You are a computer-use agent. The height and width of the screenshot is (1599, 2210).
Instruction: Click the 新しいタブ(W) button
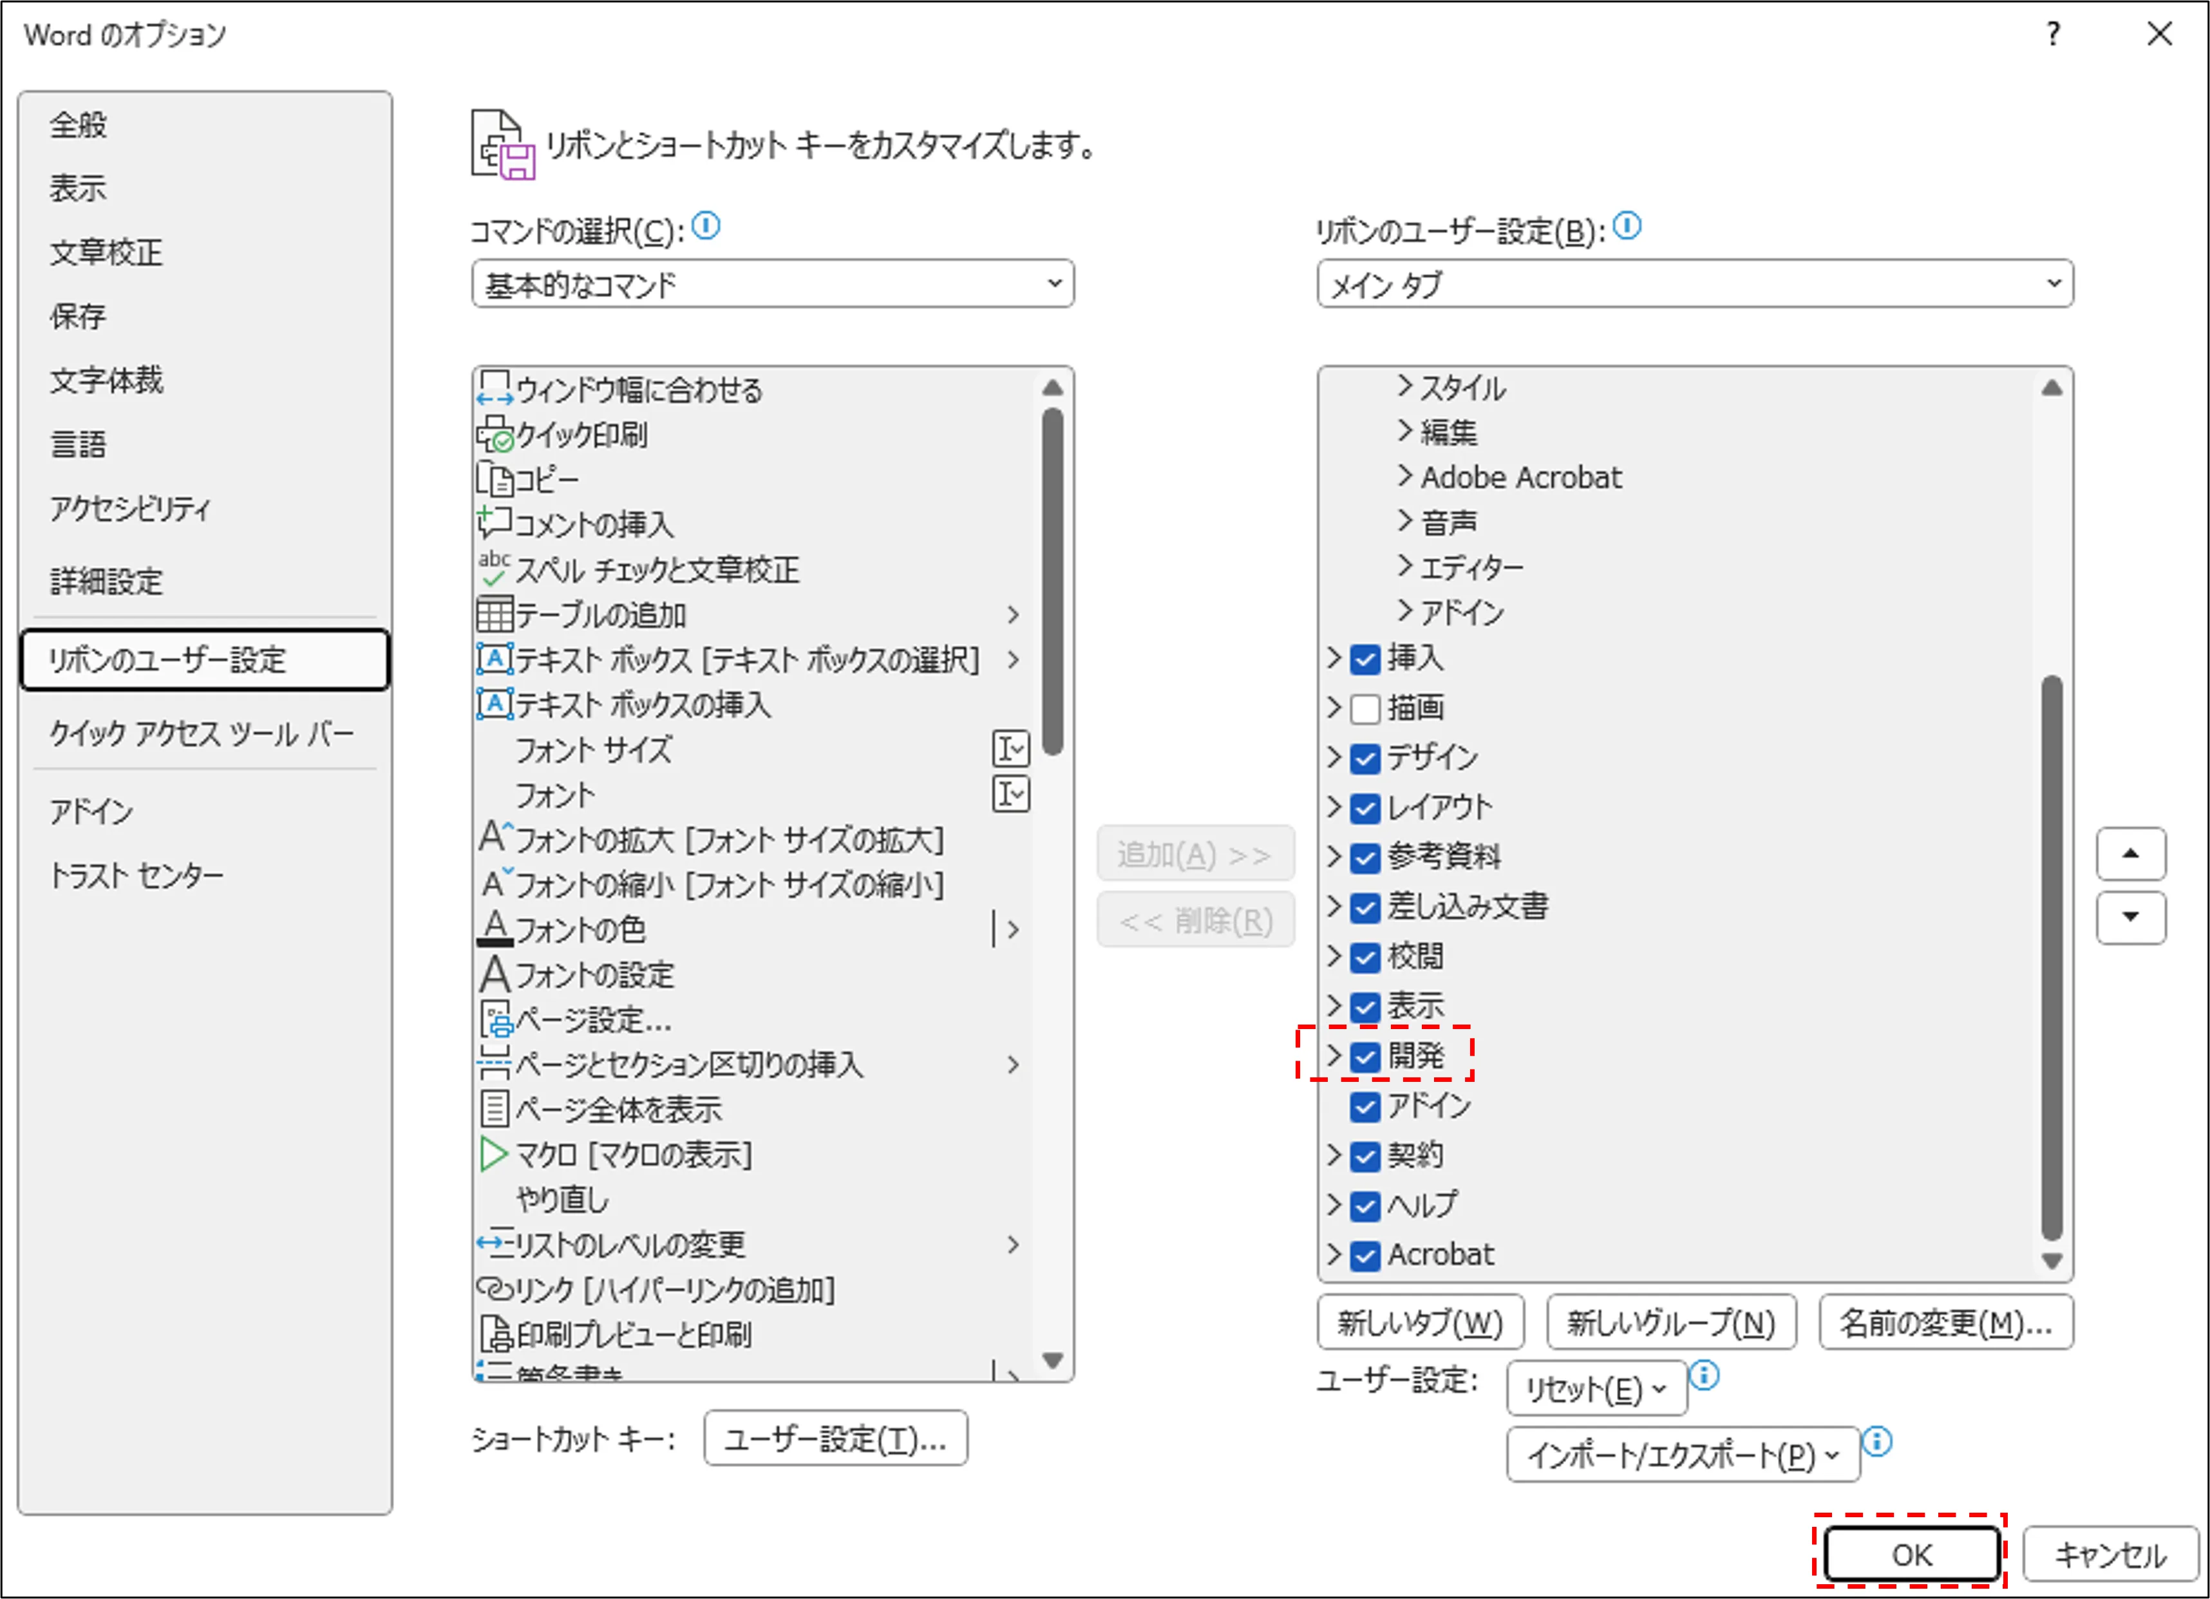[x=1420, y=1322]
